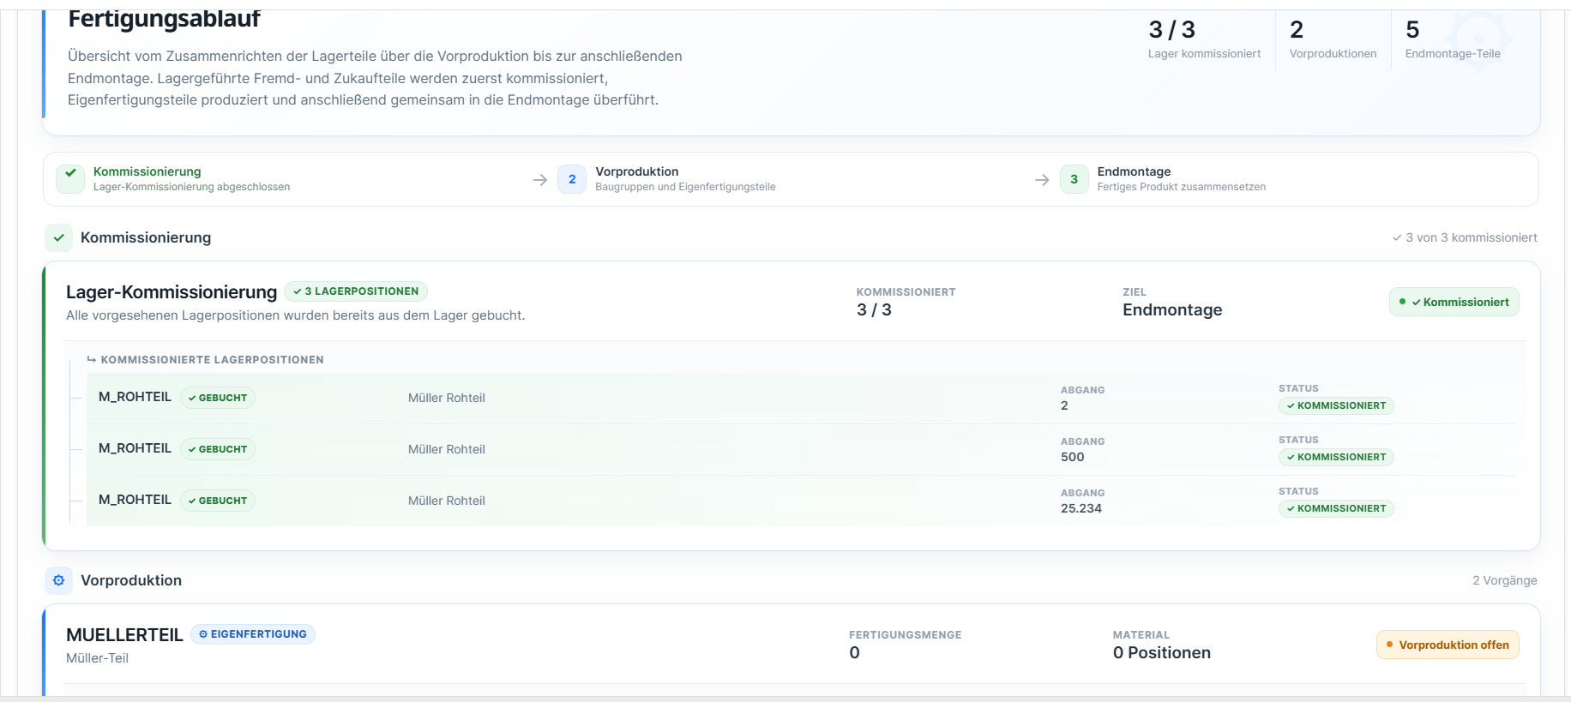
Task: Click the checkmark icon left of Kommissionierung section heading
Action: pos(58,237)
